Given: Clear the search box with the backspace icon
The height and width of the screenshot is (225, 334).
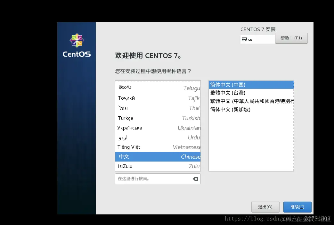Looking at the screenshot, I should pos(195,179).
